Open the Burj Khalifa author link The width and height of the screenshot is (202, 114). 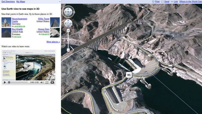(x=18, y=37)
